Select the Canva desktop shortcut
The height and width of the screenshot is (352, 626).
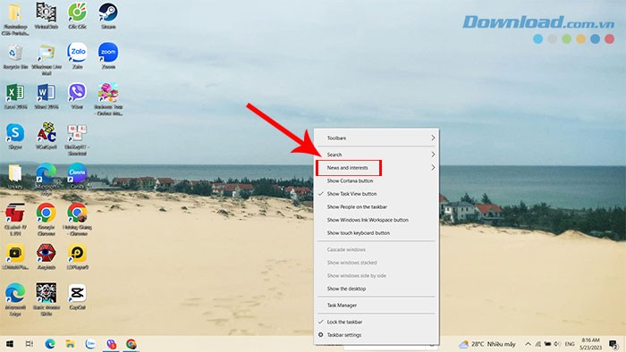point(77,176)
